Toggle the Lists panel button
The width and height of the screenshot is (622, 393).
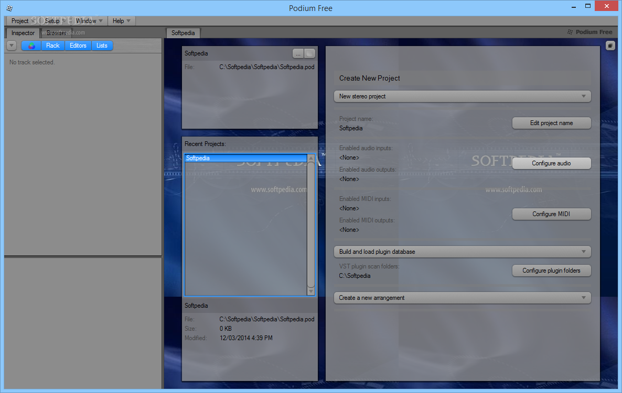[102, 46]
